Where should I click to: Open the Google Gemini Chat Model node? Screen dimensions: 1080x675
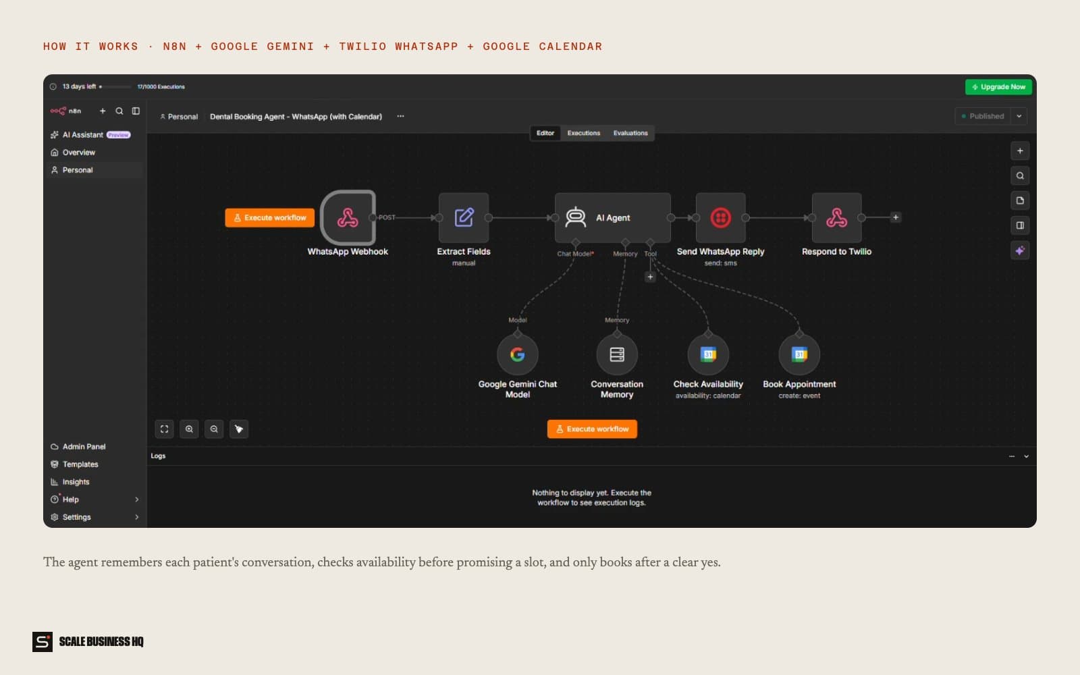click(x=518, y=354)
